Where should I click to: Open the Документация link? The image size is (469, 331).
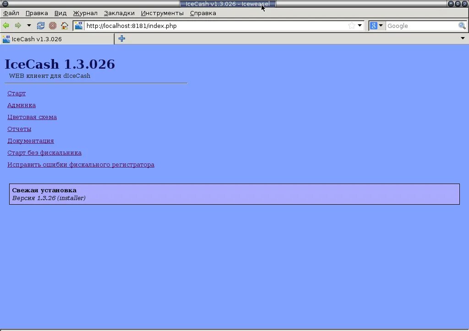pos(31,141)
